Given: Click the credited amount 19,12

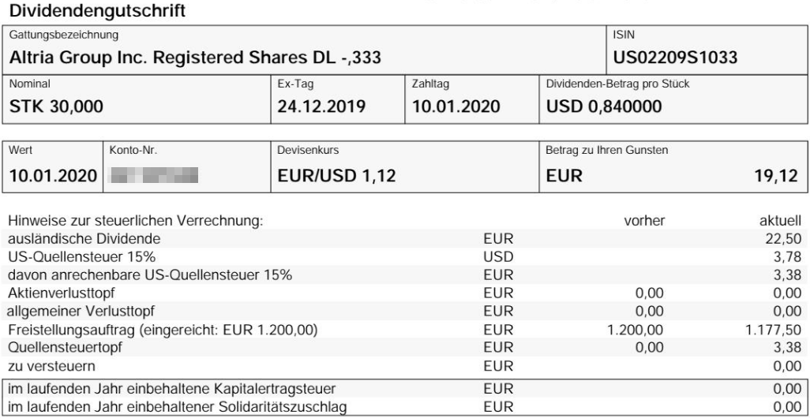Looking at the screenshot, I should [776, 176].
